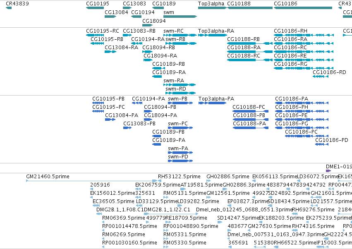Screen dimensions: 352x249
Task: Click transcript Top3alpha-RA
Action: coord(212,35)
